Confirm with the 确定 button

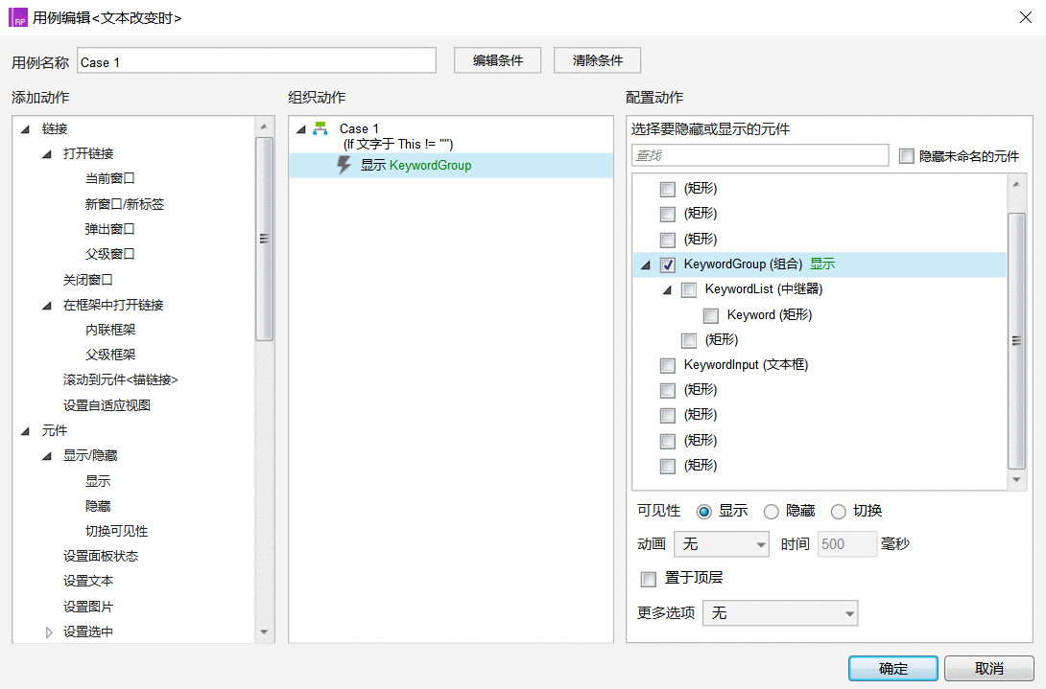[x=893, y=668]
